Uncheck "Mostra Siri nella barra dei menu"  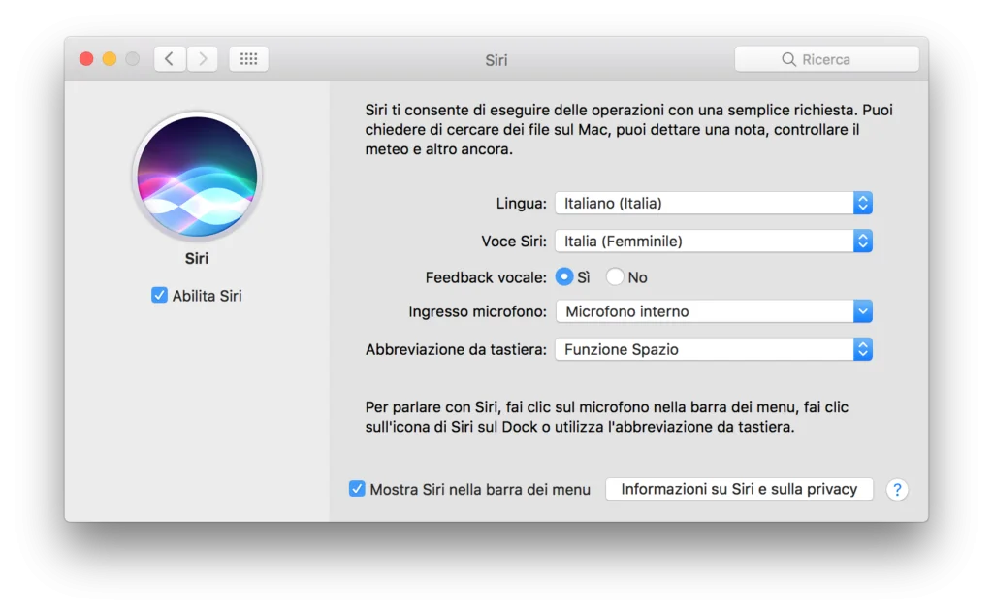tap(358, 489)
